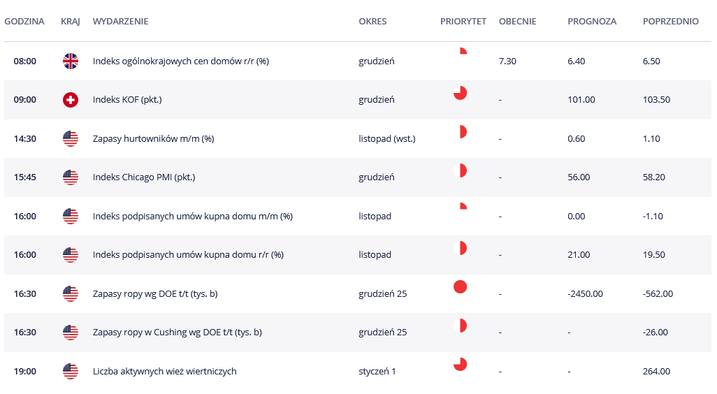Click the priority icon for Liczba aktywnych wież wiertniczych
Image resolution: width=717 pixels, height=394 pixels.
(460, 364)
